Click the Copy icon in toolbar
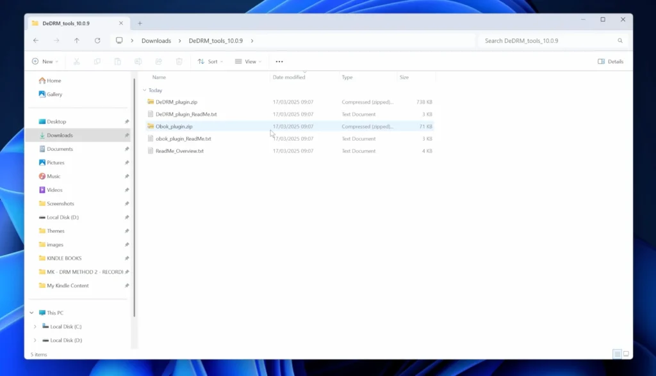 [x=97, y=61]
